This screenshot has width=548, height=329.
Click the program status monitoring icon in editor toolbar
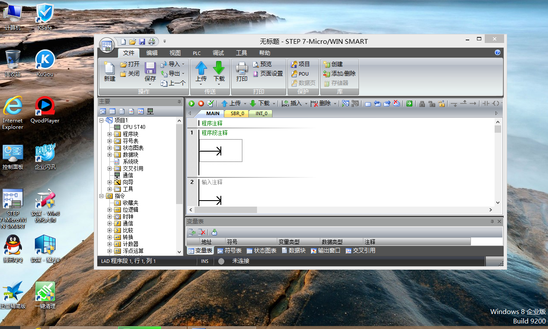tap(345, 104)
